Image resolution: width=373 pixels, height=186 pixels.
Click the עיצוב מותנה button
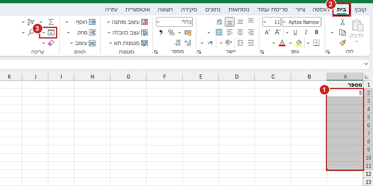(127, 22)
